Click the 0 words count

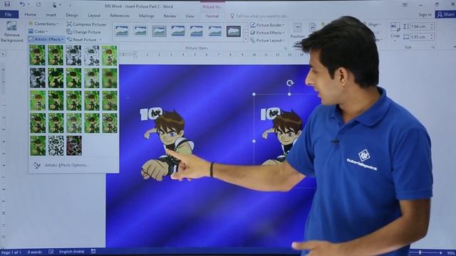tap(35, 252)
